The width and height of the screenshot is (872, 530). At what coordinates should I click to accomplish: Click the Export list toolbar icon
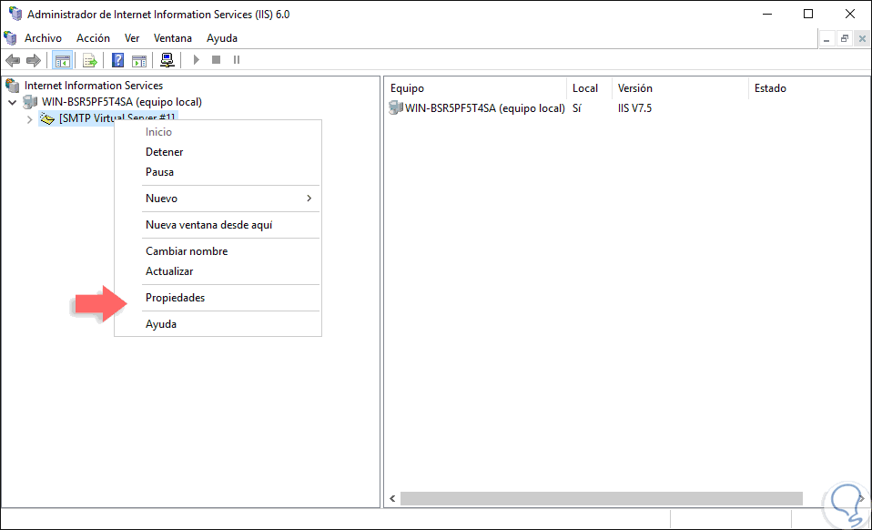89,60
